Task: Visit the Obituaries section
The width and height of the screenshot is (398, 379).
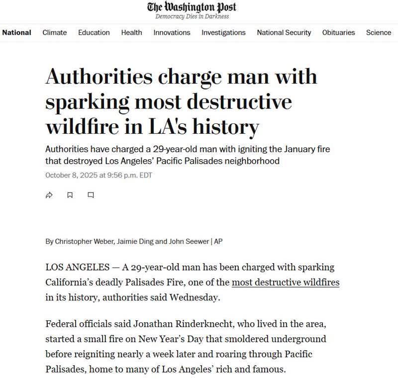Action: [338, 32]
